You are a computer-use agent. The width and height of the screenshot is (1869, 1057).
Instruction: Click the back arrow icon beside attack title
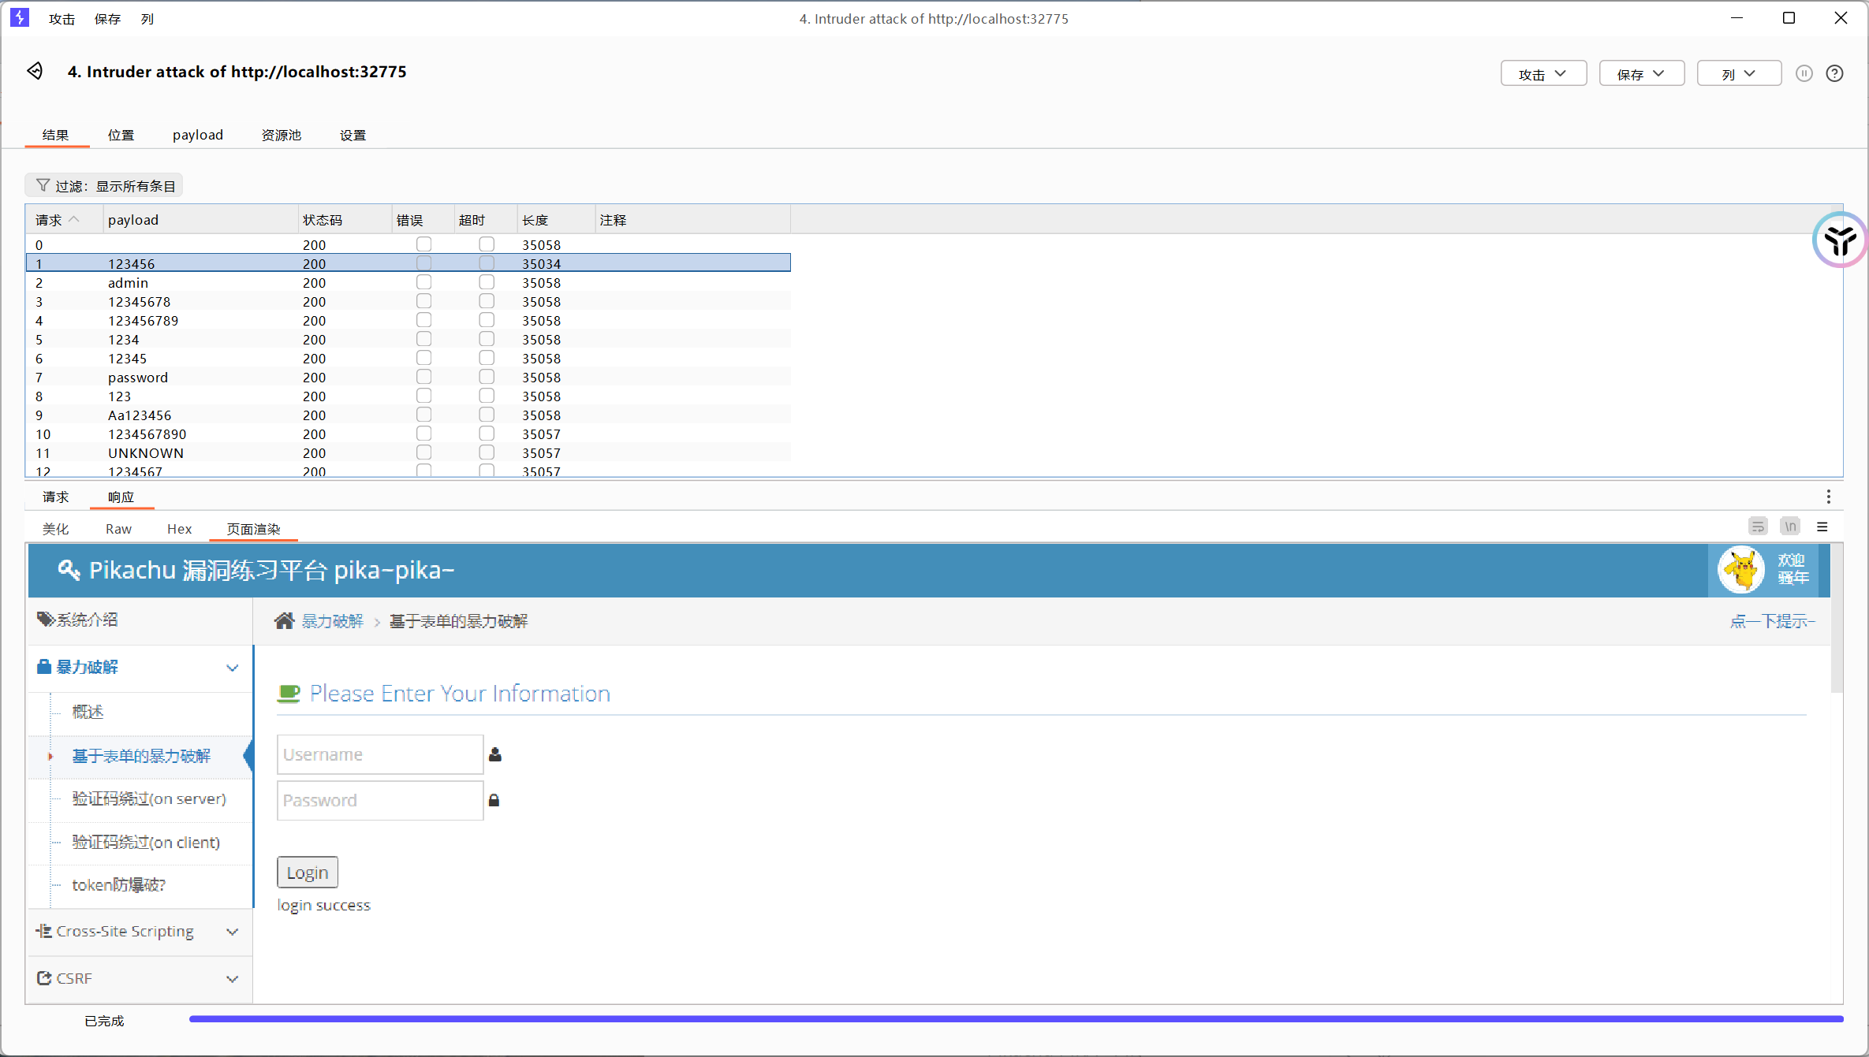pos(35,71)
